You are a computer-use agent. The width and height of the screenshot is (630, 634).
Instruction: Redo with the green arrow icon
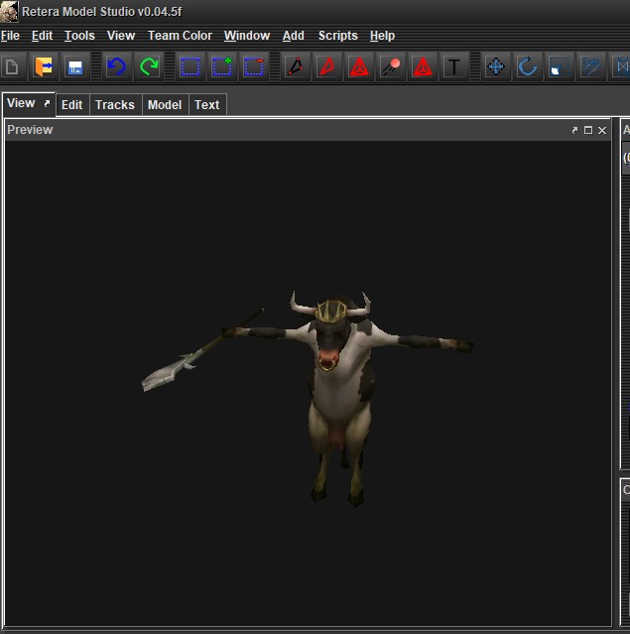pos(149,66)
